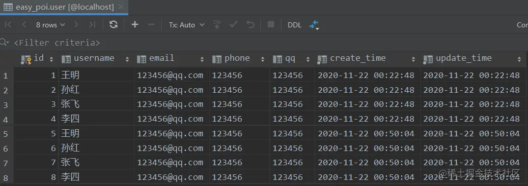Go to the previous page of rows

24,24
